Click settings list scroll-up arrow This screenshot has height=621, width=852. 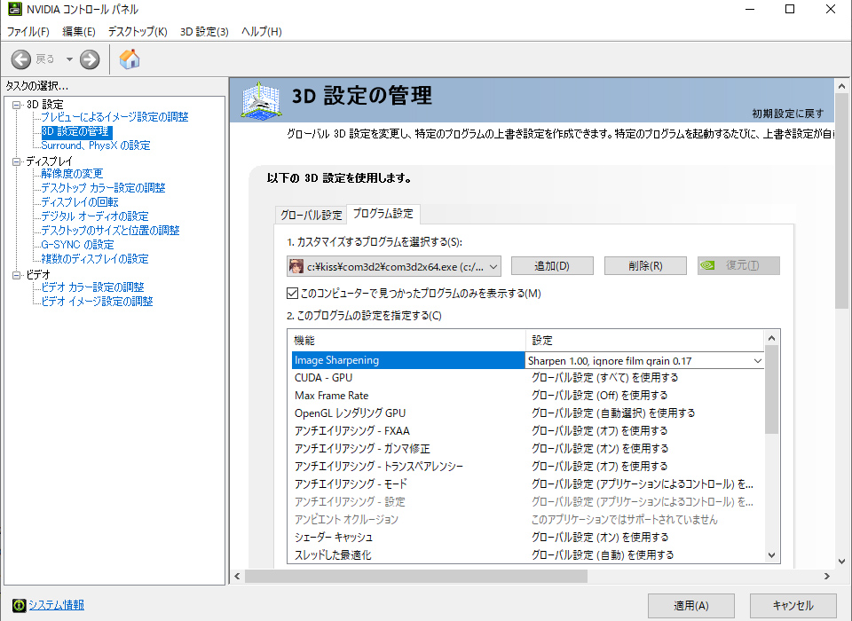click(x=771, y=338)
